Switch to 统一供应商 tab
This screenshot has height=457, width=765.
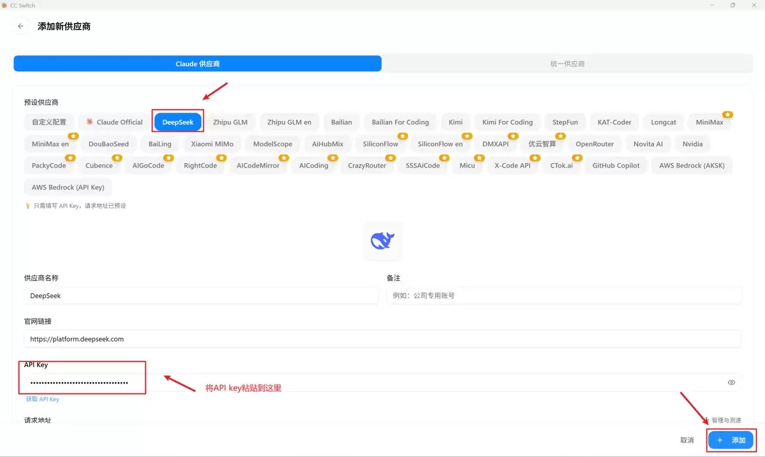[567, 64]
